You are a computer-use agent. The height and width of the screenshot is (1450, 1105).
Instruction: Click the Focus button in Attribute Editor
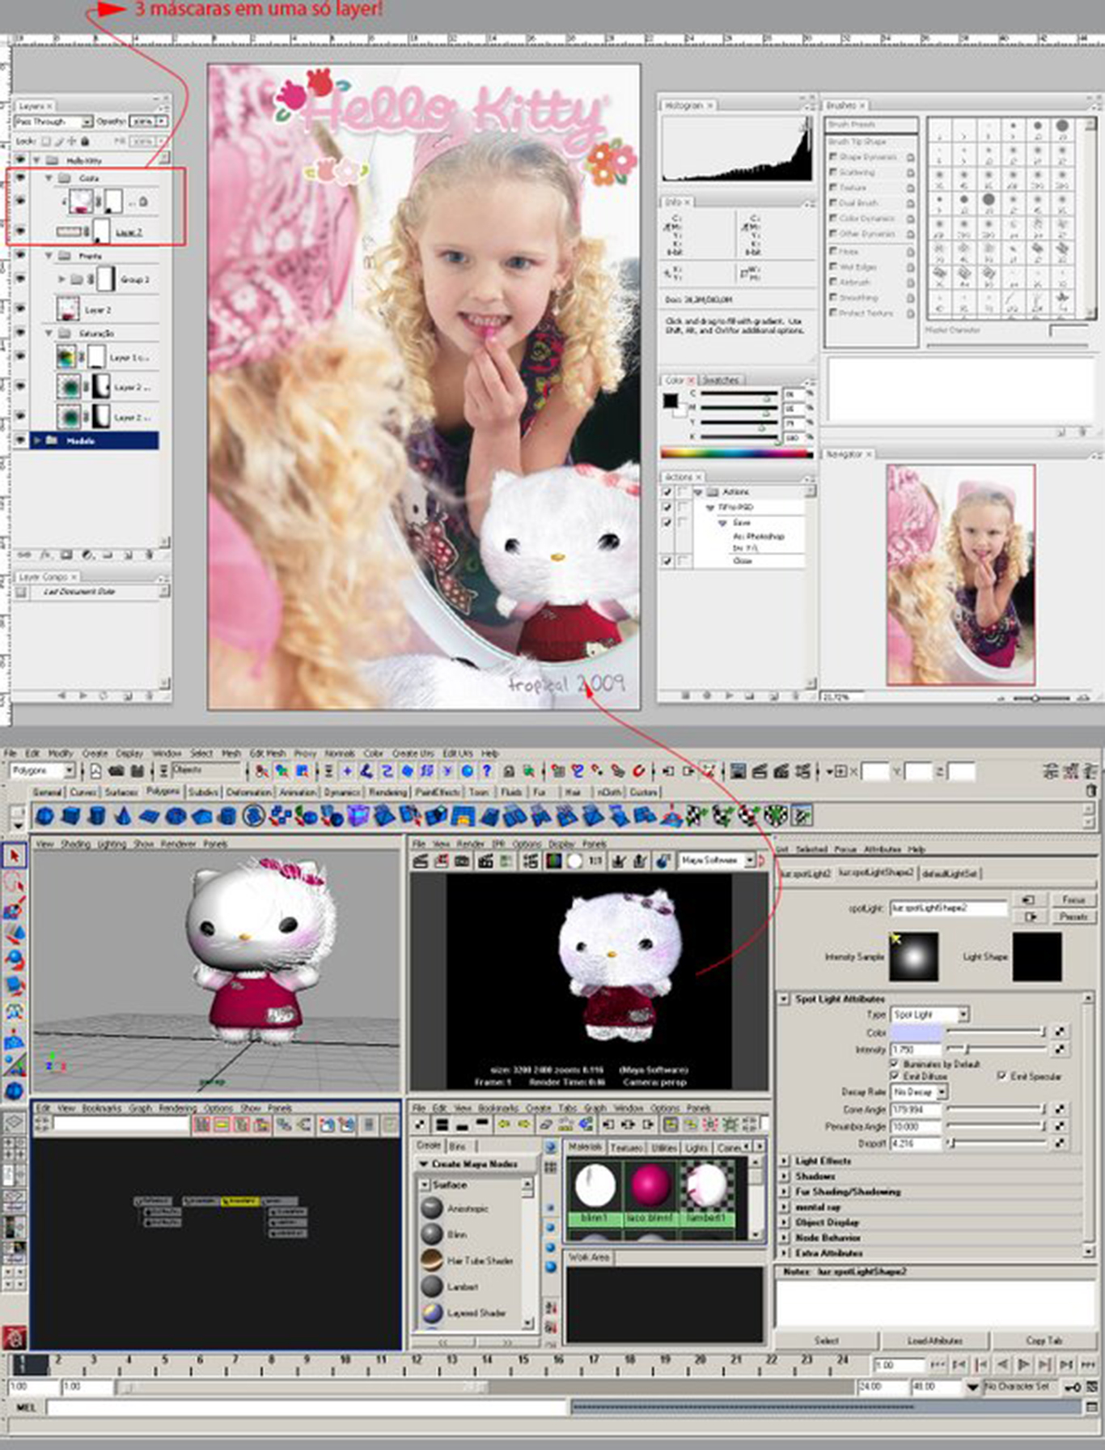coord(1073,900)
